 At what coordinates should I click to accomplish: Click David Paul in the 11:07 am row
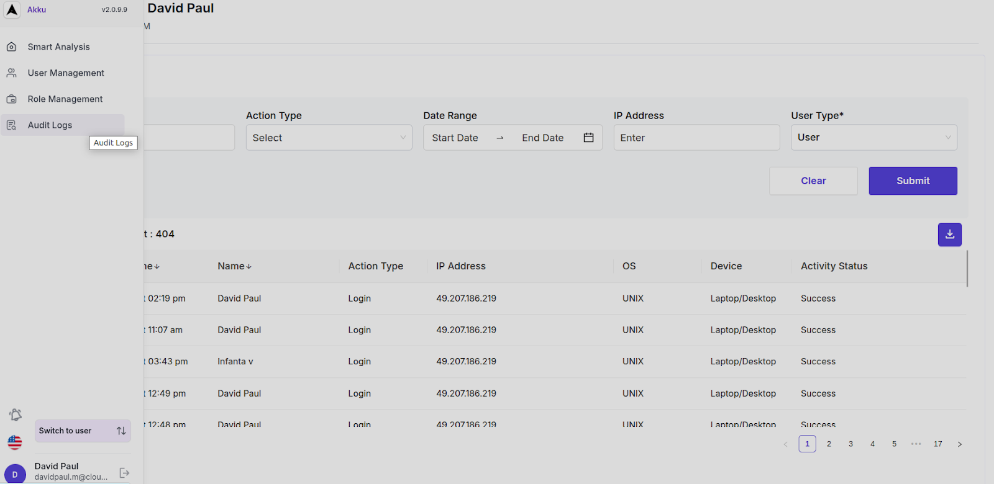pos(239,330)
